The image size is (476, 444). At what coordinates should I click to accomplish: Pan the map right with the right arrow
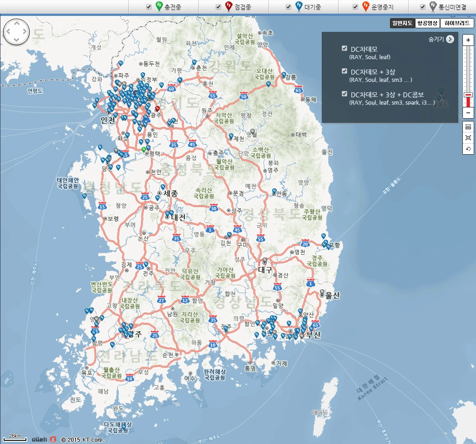click(25, 31)
